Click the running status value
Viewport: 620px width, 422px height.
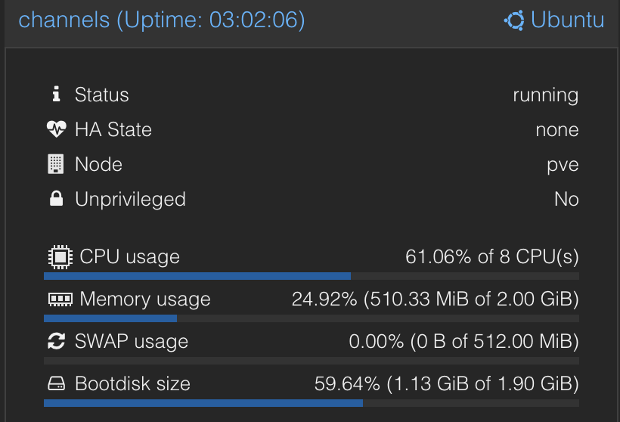(x=545, y=95)
